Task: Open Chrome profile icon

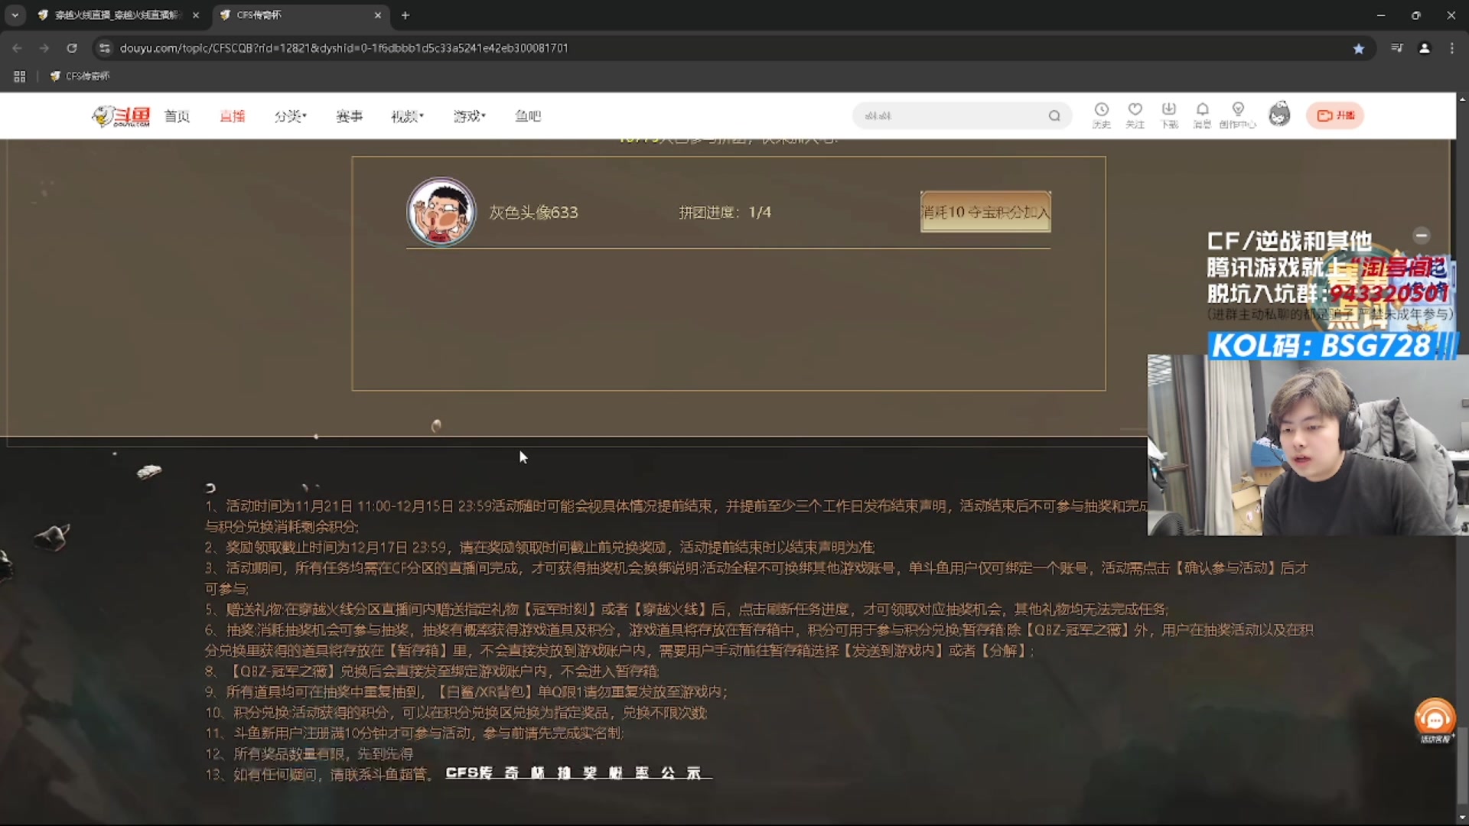Action: (x=1425, y=48)
